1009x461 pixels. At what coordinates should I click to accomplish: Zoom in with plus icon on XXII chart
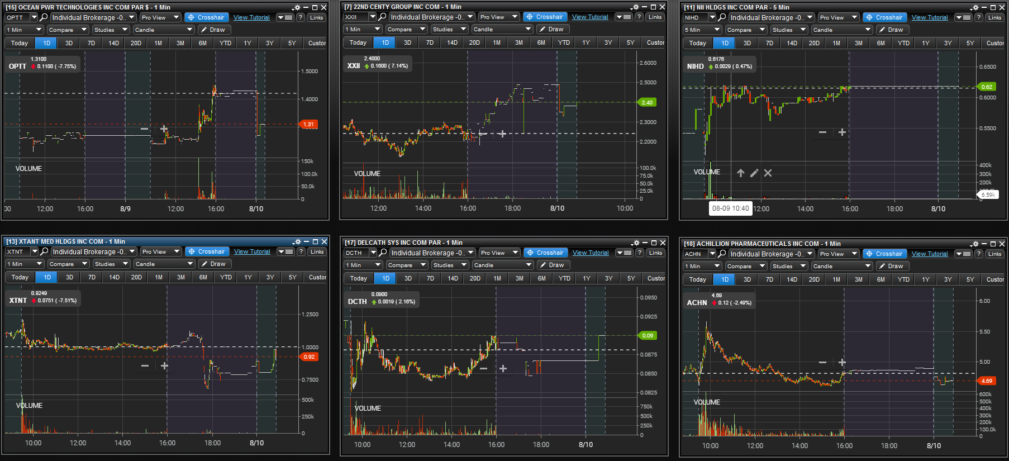click(502, 134)
